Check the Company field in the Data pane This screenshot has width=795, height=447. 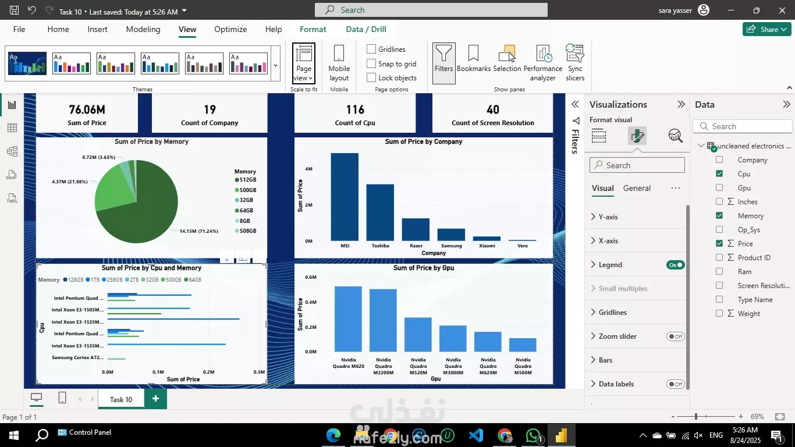click(x=719, y=159)
